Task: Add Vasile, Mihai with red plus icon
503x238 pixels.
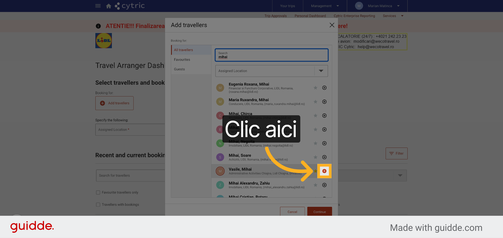Action: point(324,171)
